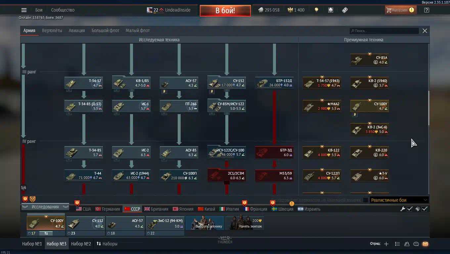Click the right chevron of Исследования header
The image size is (450, 254).
(66, 207)
